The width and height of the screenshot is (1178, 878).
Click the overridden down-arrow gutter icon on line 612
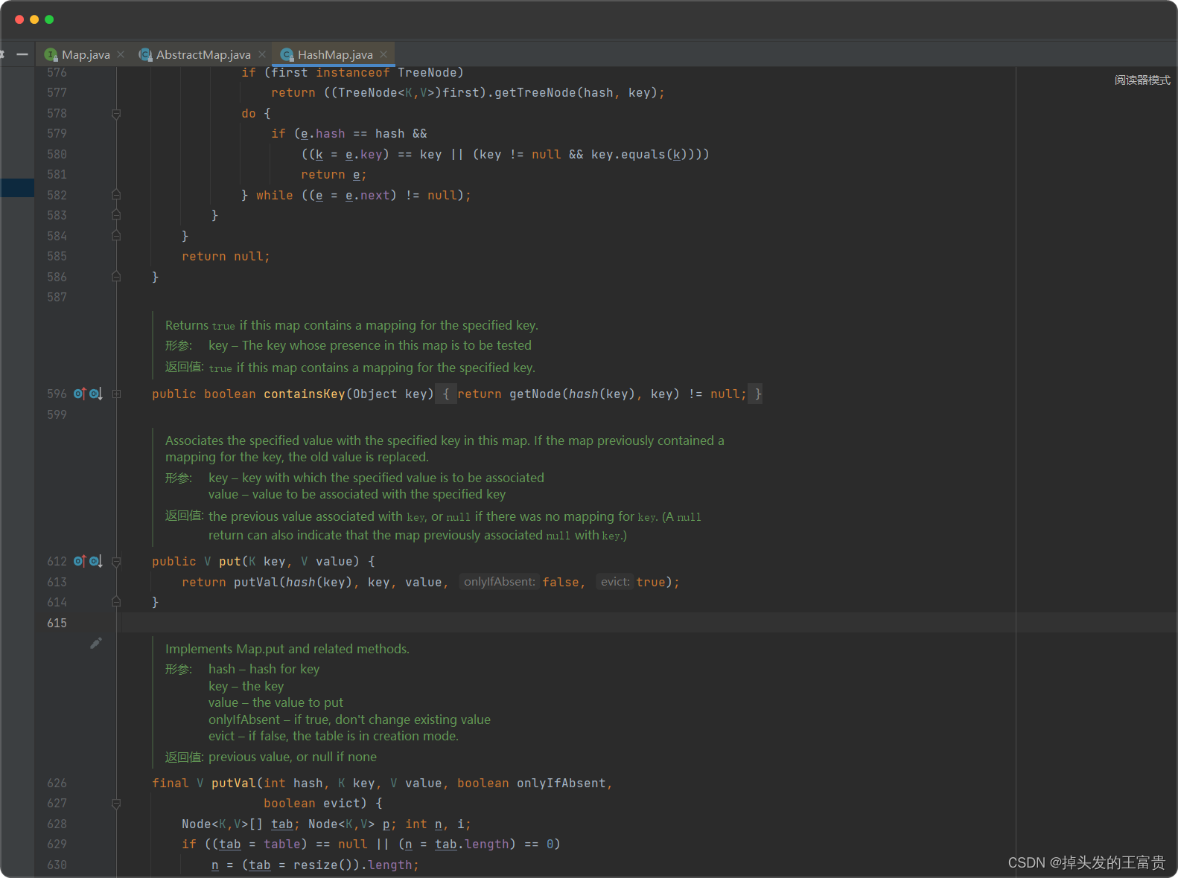coord(96,561)
